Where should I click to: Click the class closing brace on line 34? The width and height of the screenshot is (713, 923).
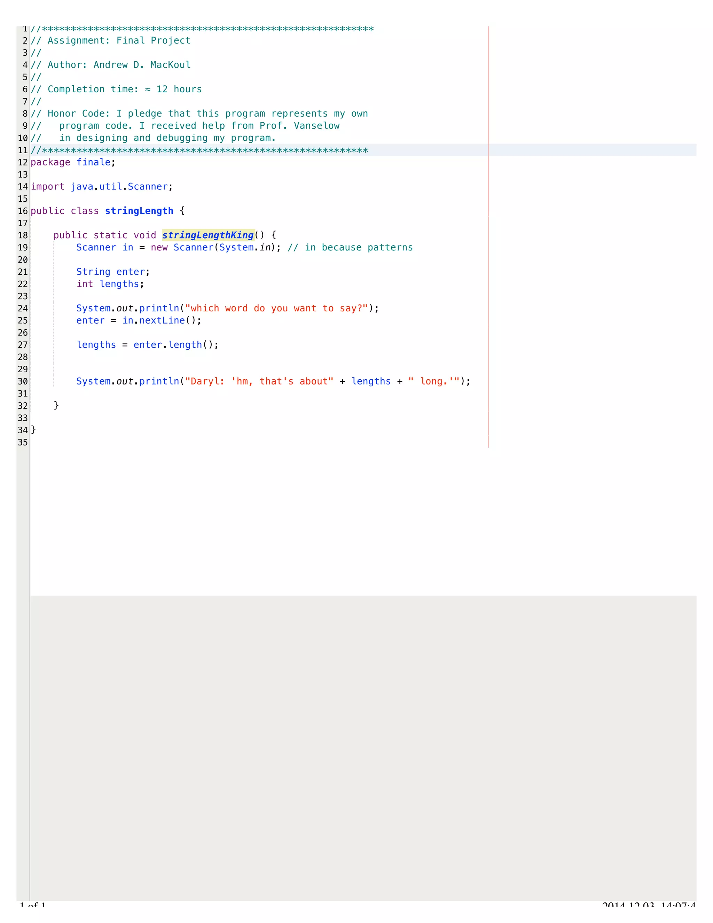(33, 430)
